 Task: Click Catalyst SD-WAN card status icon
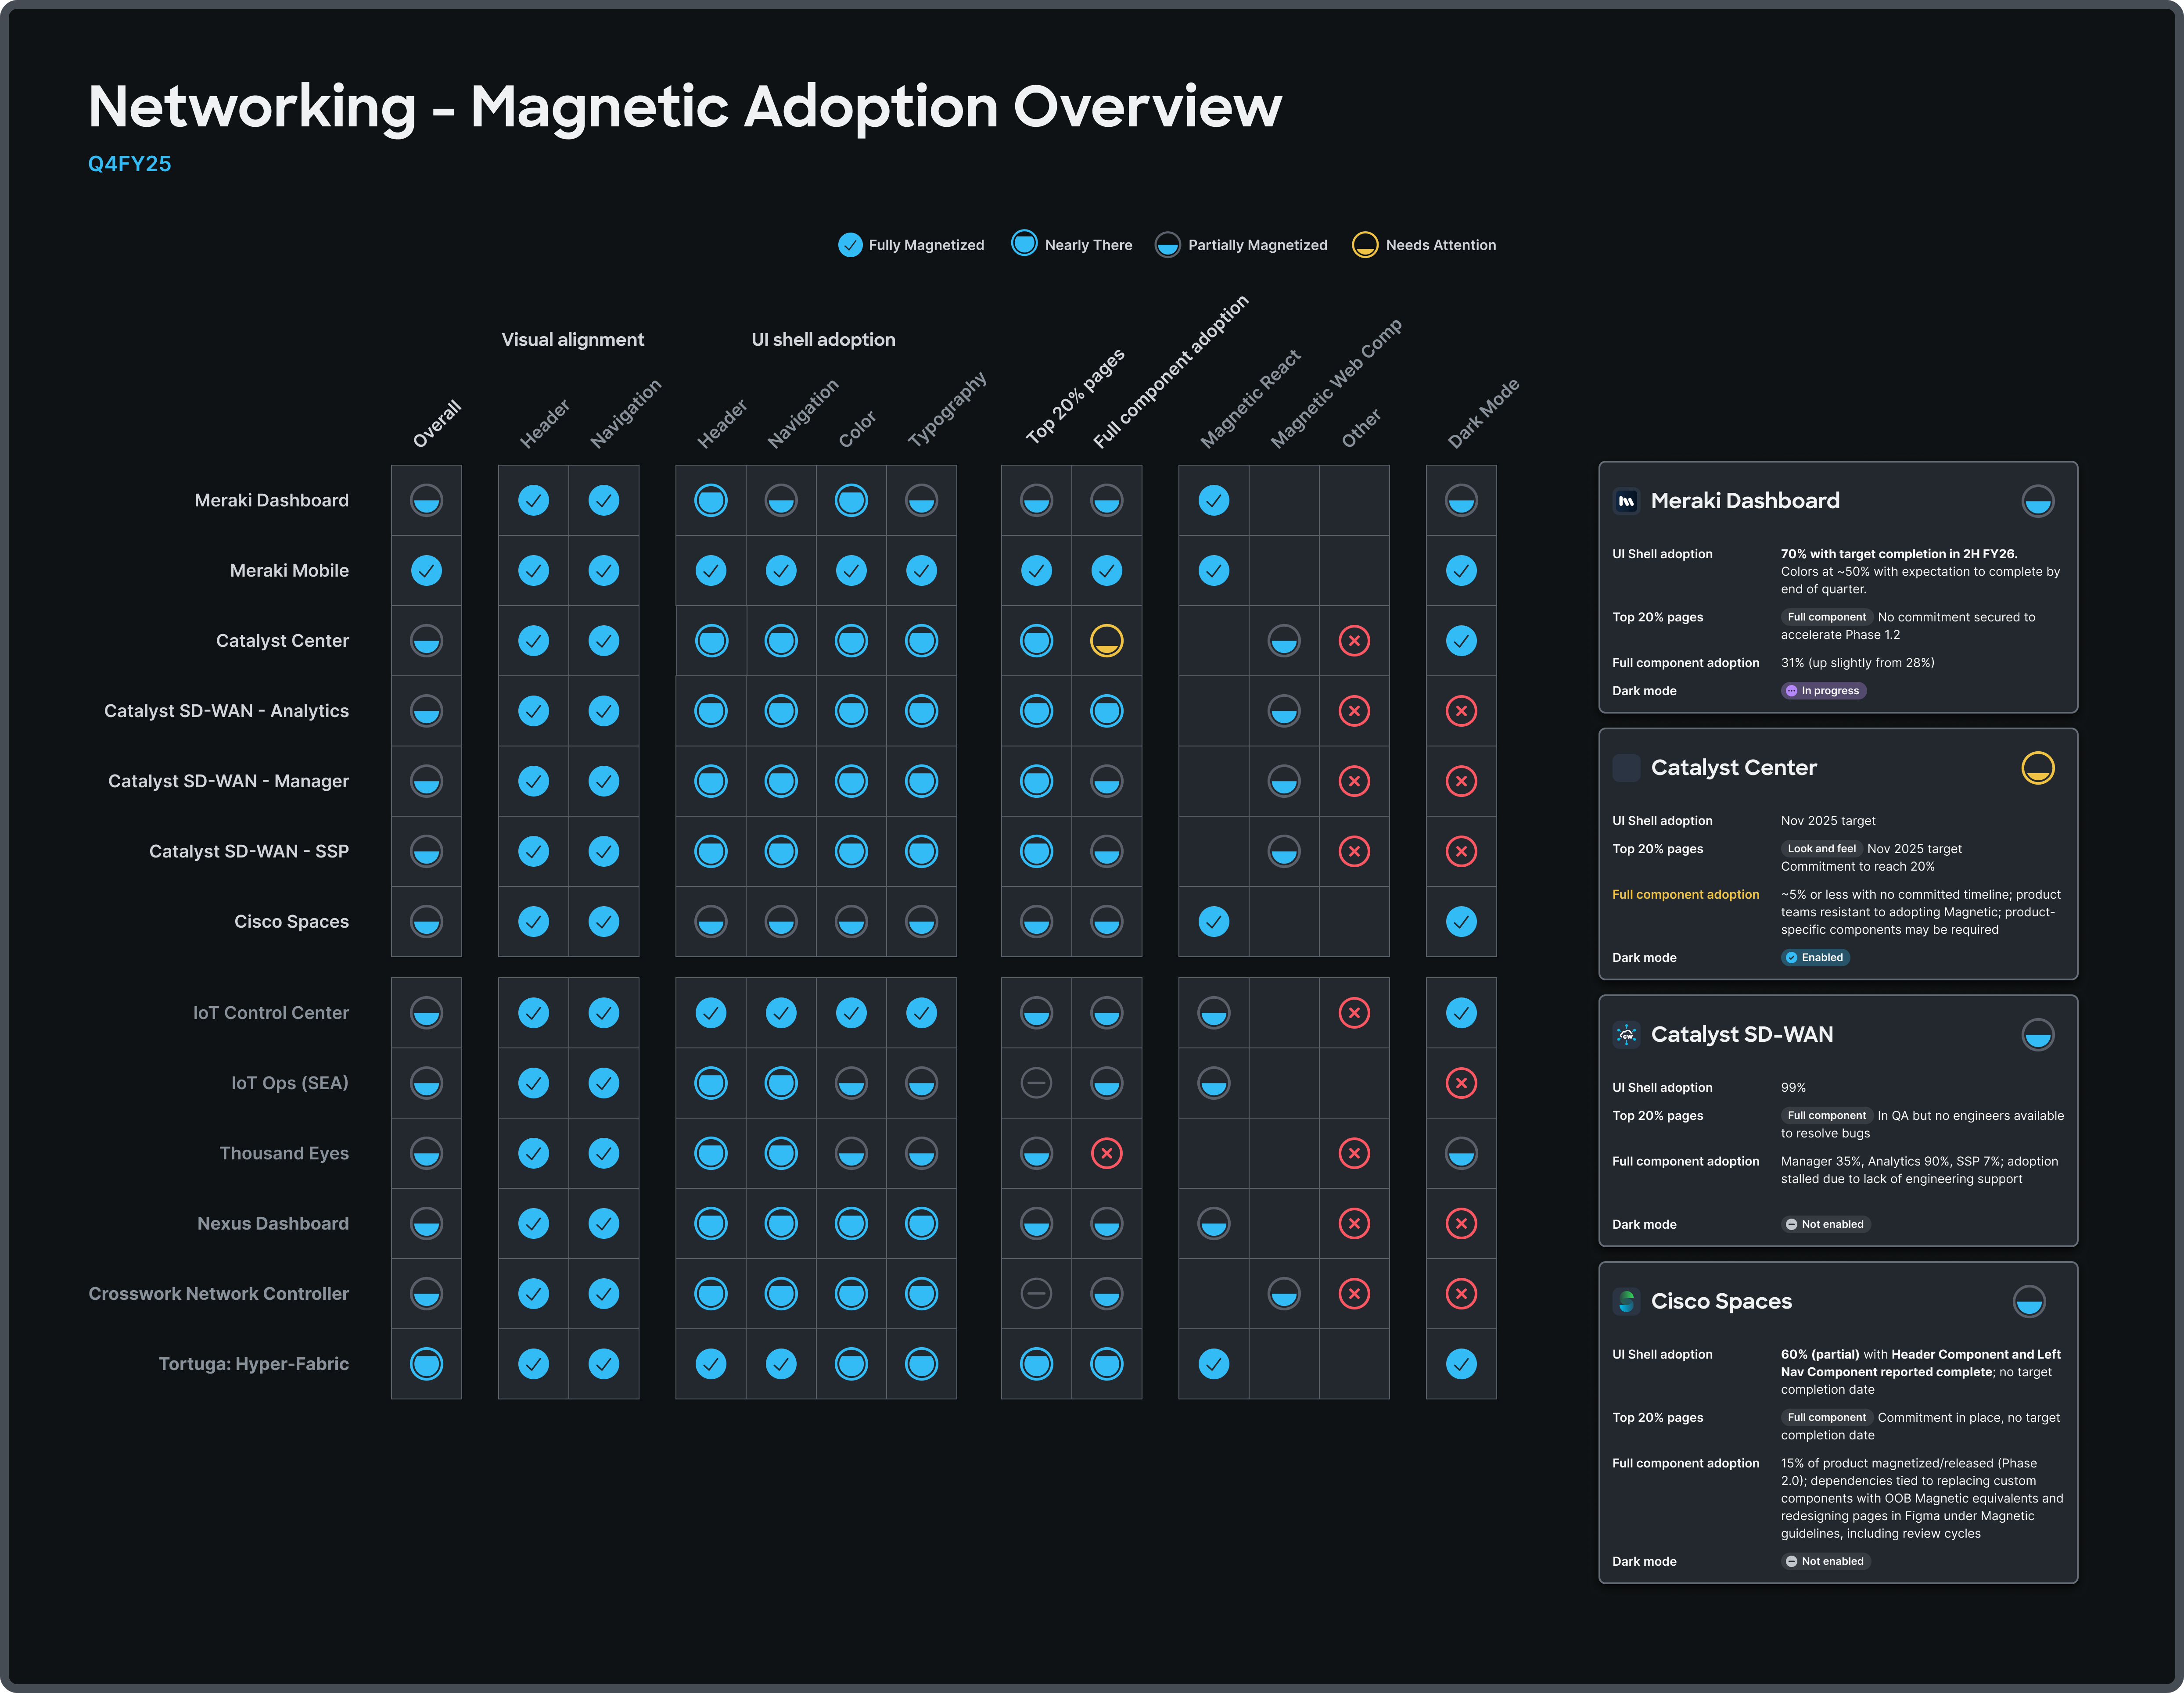point(2038,1035)
